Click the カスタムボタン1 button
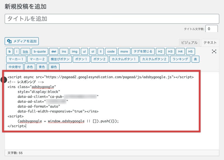The width and height of the screenshot is (224, 160). click(x=124, y=59)
